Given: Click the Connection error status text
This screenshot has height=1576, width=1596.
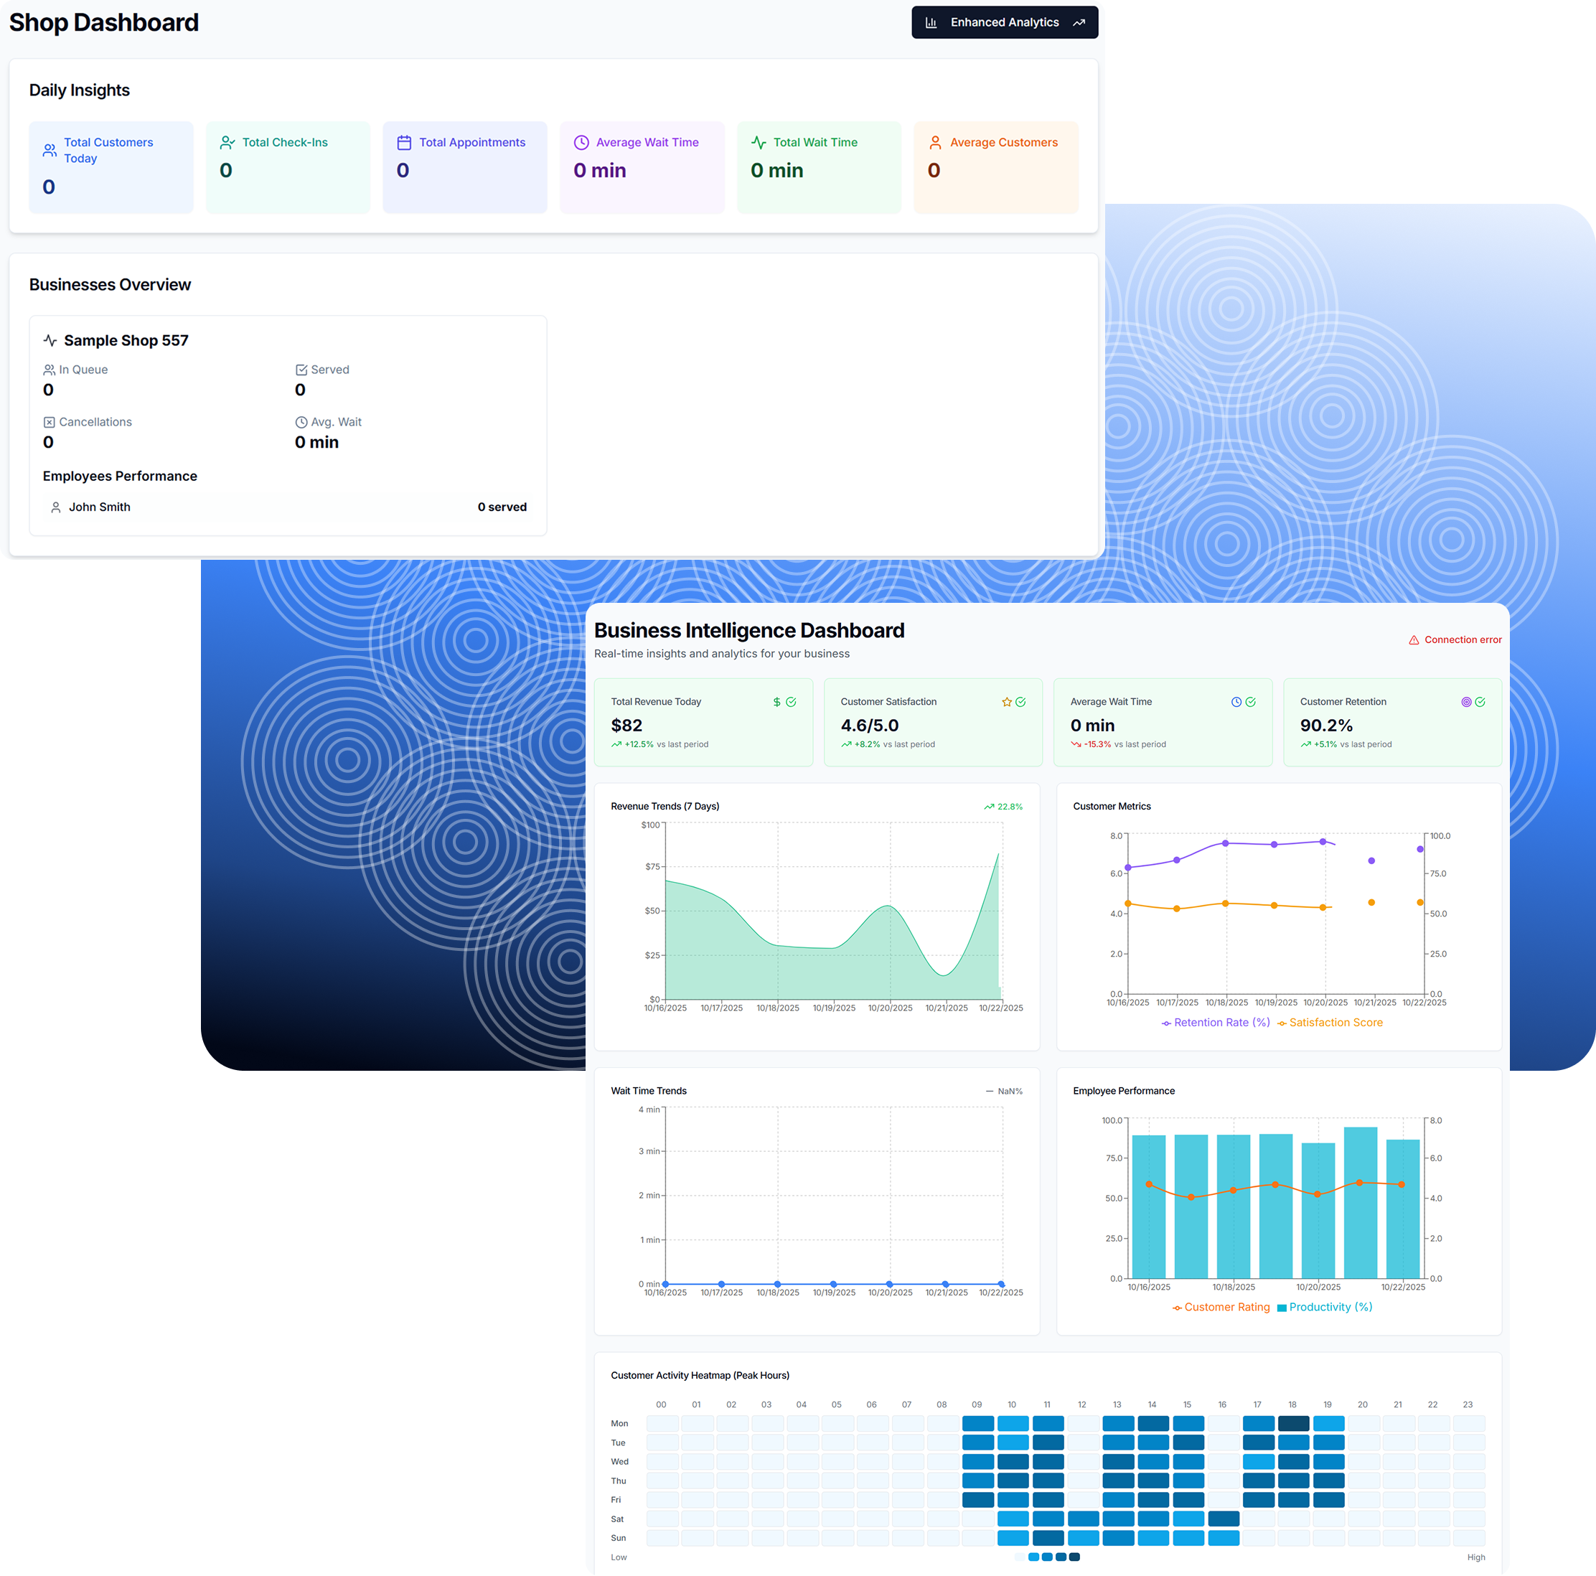Looking at the screenshot, I should click(1463, 640).
